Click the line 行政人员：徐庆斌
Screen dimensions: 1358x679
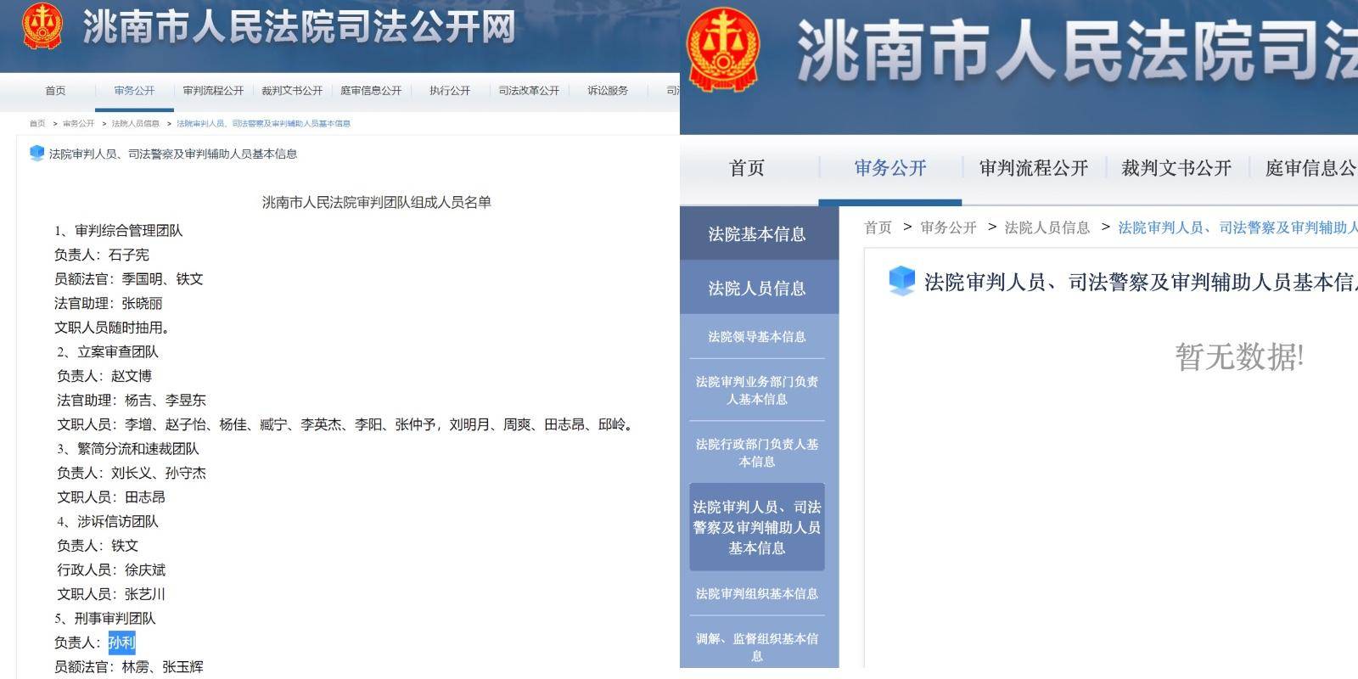click(x=111, y=570)
